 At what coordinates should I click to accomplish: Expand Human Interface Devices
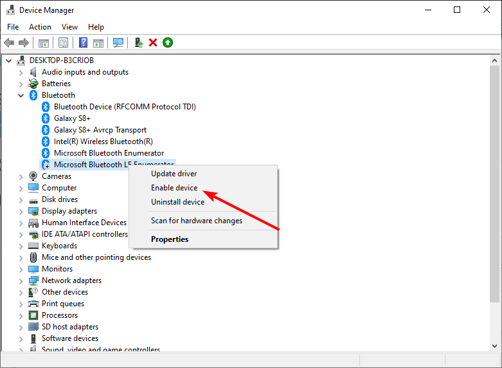pos(21,223)
